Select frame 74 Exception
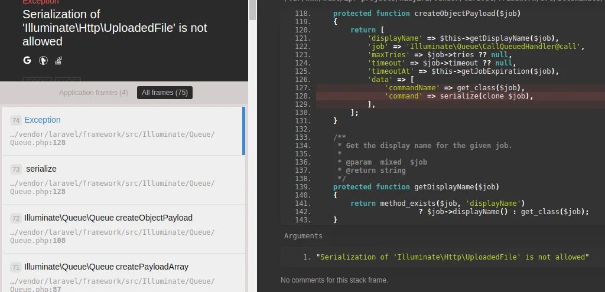 coord(123,131)
